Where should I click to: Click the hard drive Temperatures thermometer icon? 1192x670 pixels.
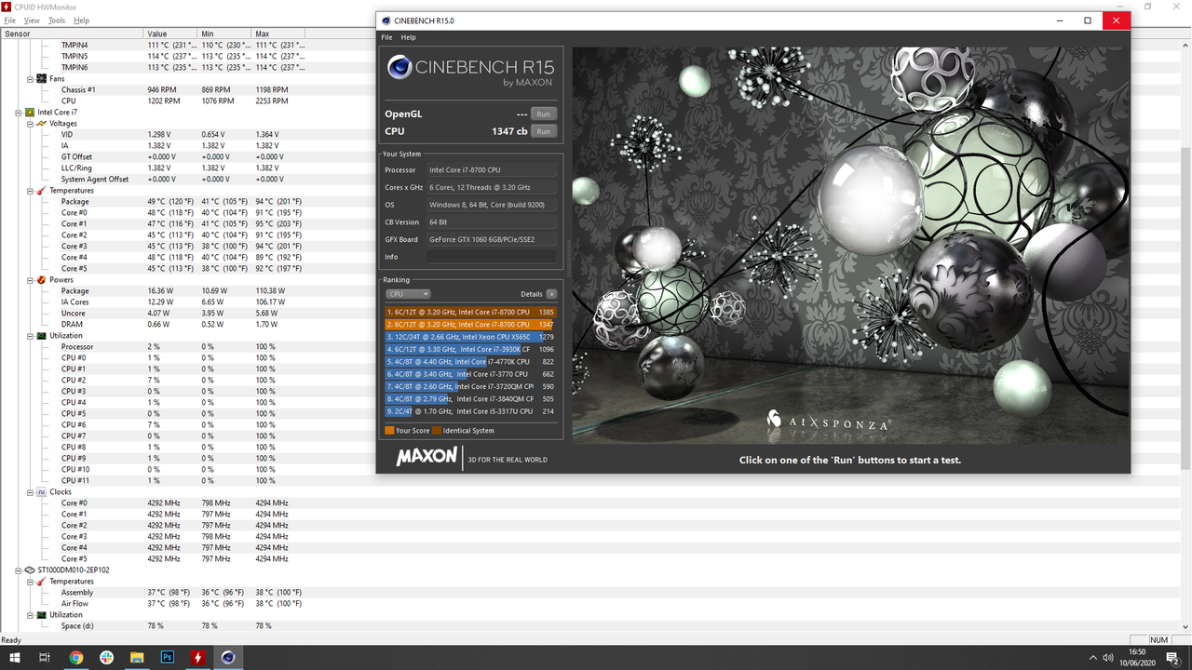tap(42, 581)
